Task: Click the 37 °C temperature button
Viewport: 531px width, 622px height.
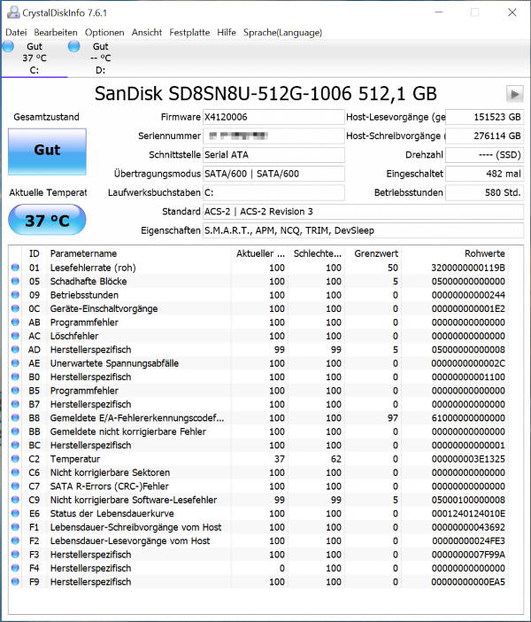Action: click(47, 220)
